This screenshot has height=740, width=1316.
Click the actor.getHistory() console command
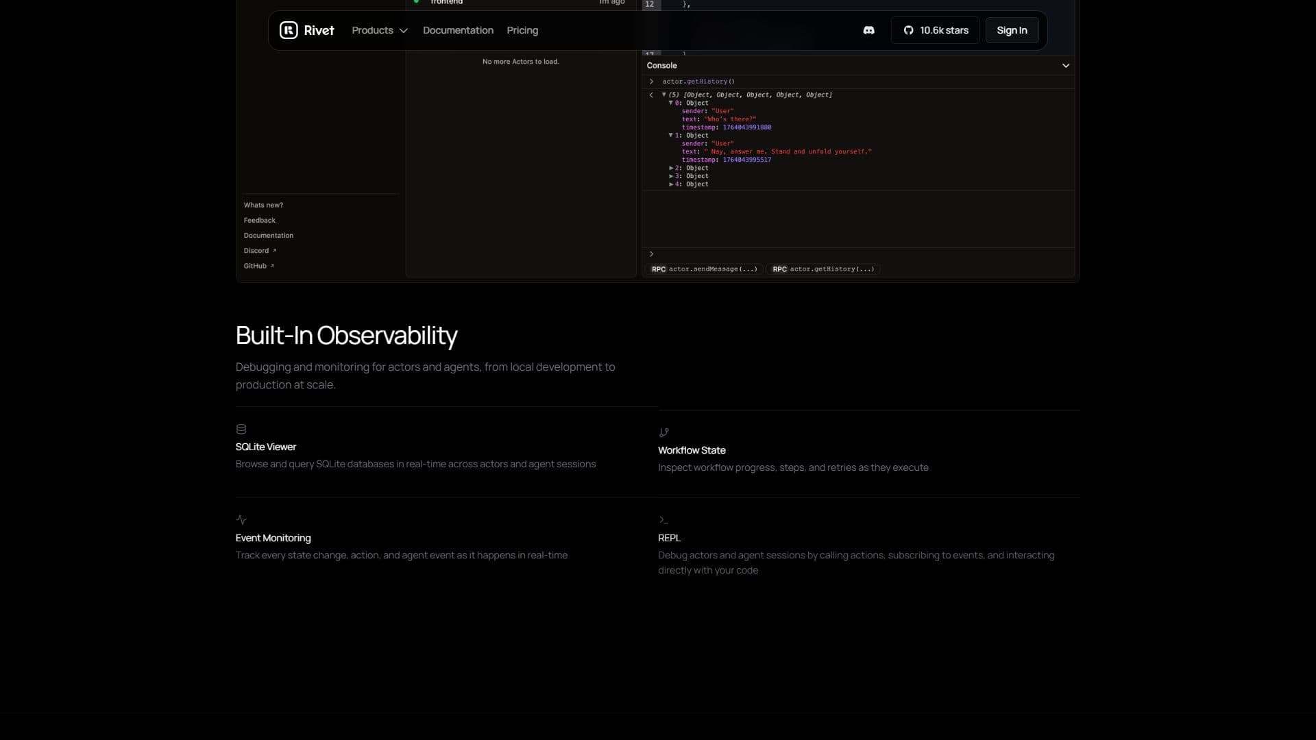pyautogui.click(x=698, y=82)
